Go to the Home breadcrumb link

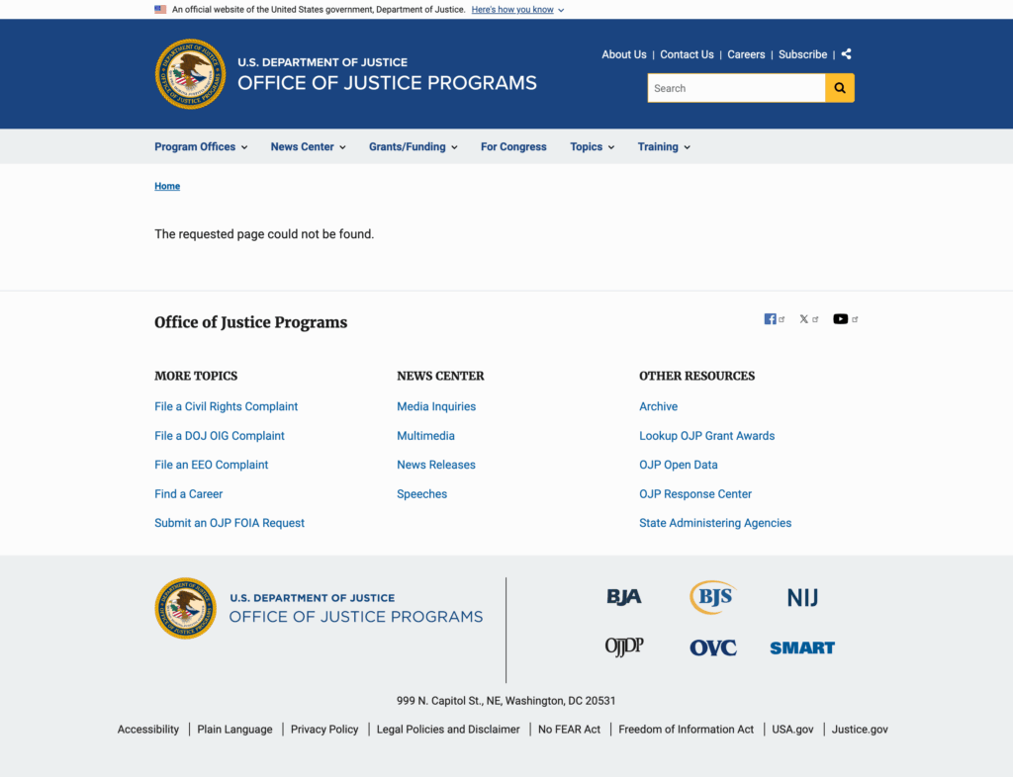tap(167, 186)
